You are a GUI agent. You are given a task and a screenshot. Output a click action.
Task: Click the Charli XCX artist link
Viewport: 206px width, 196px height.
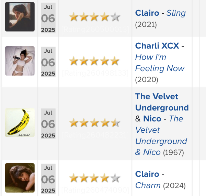[x=157, y=46]
